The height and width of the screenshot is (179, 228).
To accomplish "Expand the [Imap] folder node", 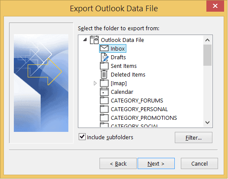I will [x=95, y=83].
